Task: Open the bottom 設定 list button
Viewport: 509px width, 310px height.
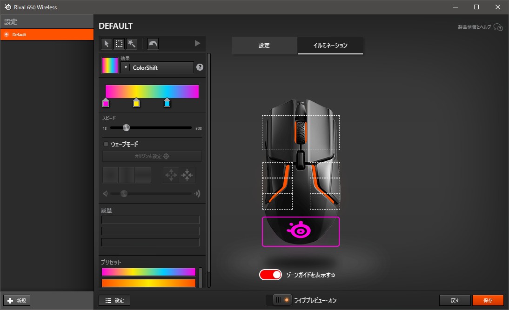Action: point(114,300)
